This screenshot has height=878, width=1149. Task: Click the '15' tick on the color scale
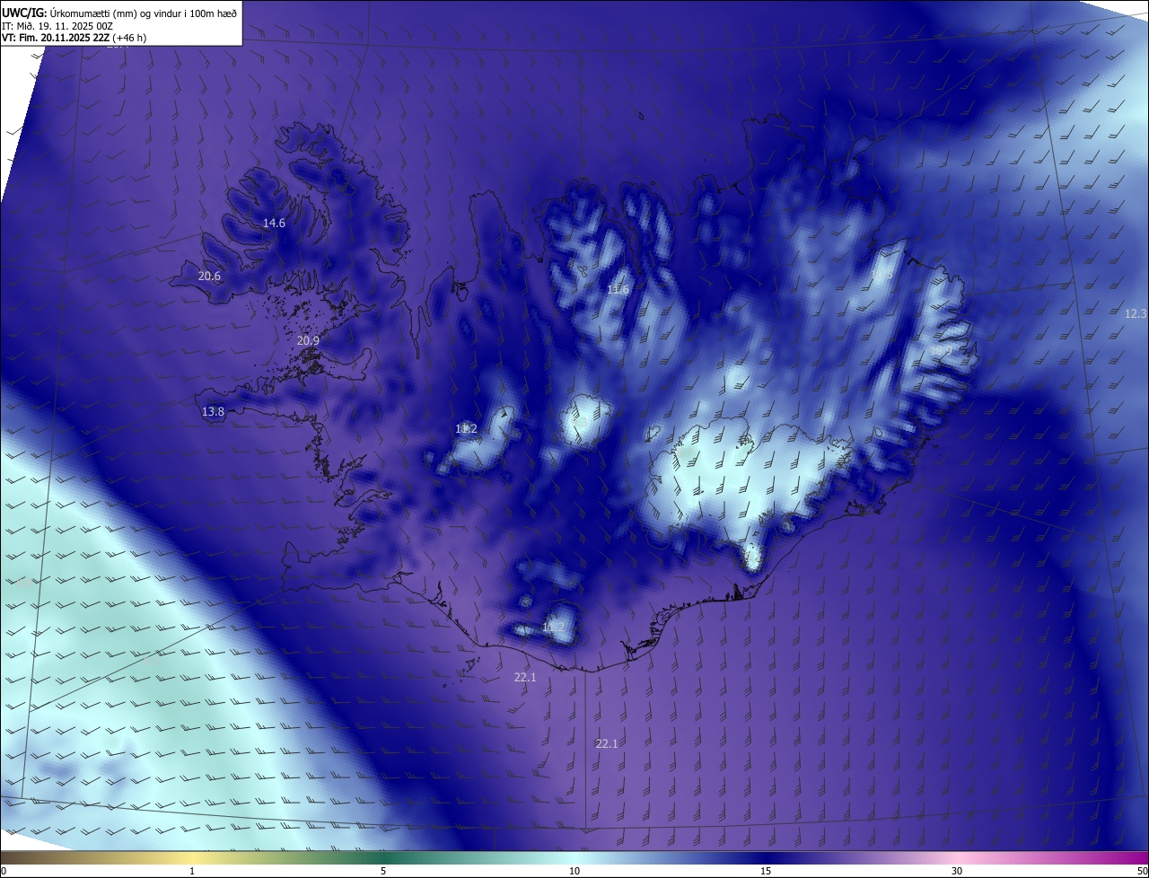(x=766, y=872)
